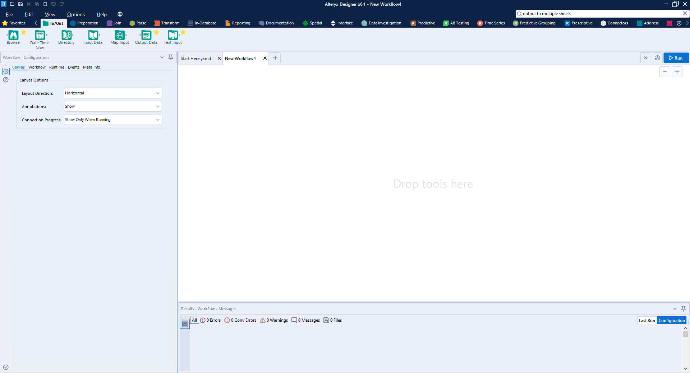Add a new workflow tab

pos(275,58)
